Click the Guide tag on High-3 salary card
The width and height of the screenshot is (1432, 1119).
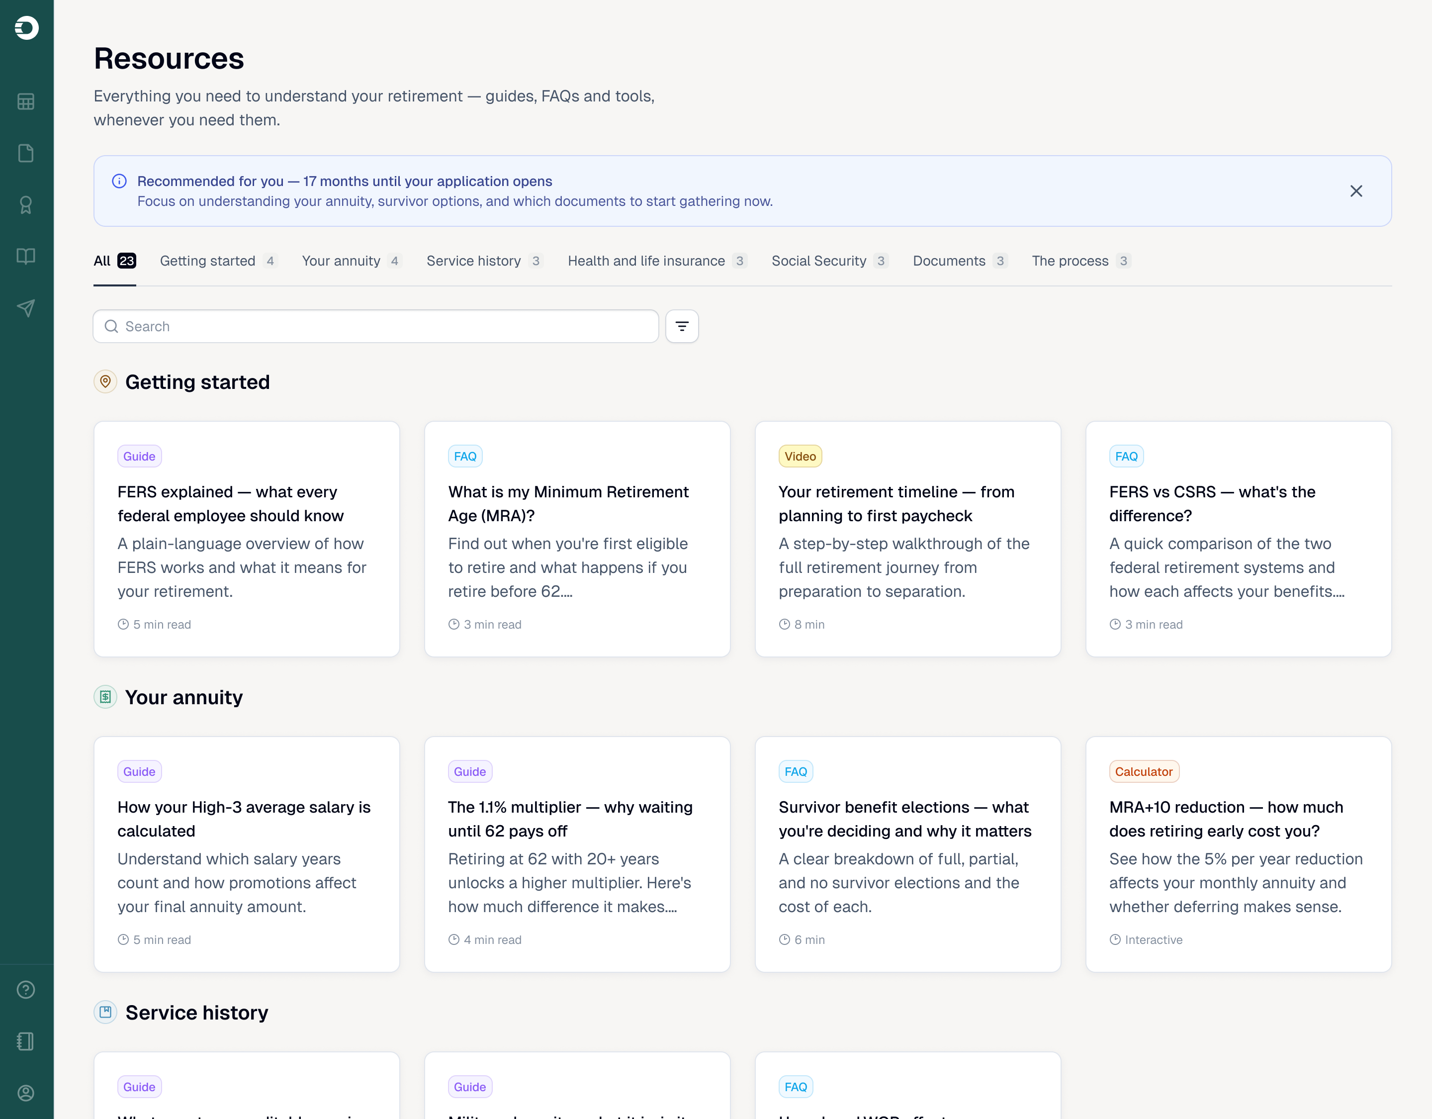(x=139, y=772)
